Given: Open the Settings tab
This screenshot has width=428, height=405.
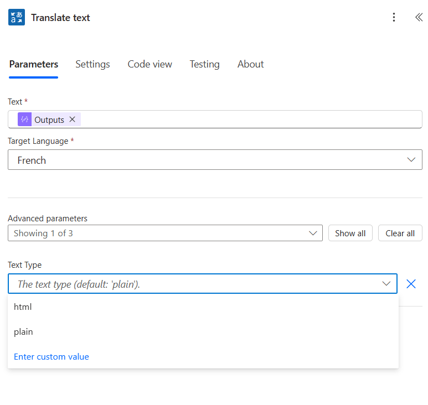Looking at the screenshot, I should point(92,64).
